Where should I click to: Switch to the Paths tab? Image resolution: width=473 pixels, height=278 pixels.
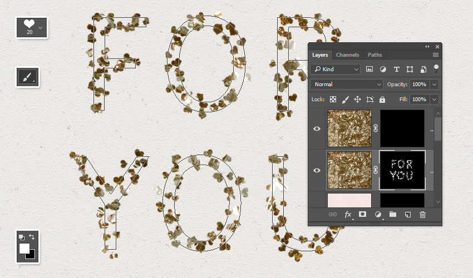[375, 55]
